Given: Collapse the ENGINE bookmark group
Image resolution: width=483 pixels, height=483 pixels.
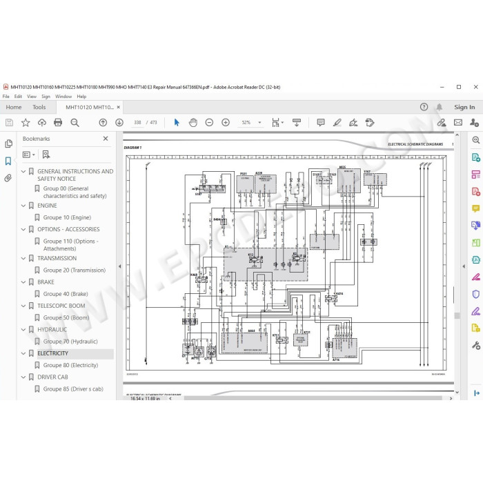Looking at the screenshot, I should coord(23,206).
